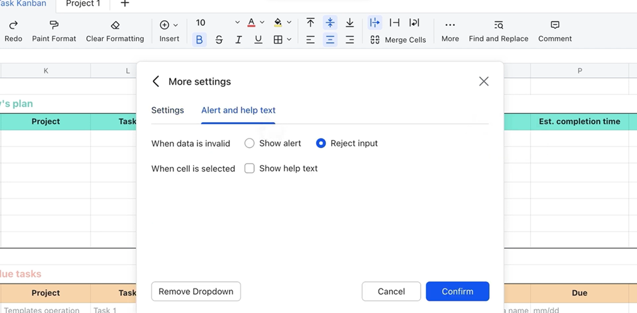Open the Project 1 sheet tab

(83, 4)
